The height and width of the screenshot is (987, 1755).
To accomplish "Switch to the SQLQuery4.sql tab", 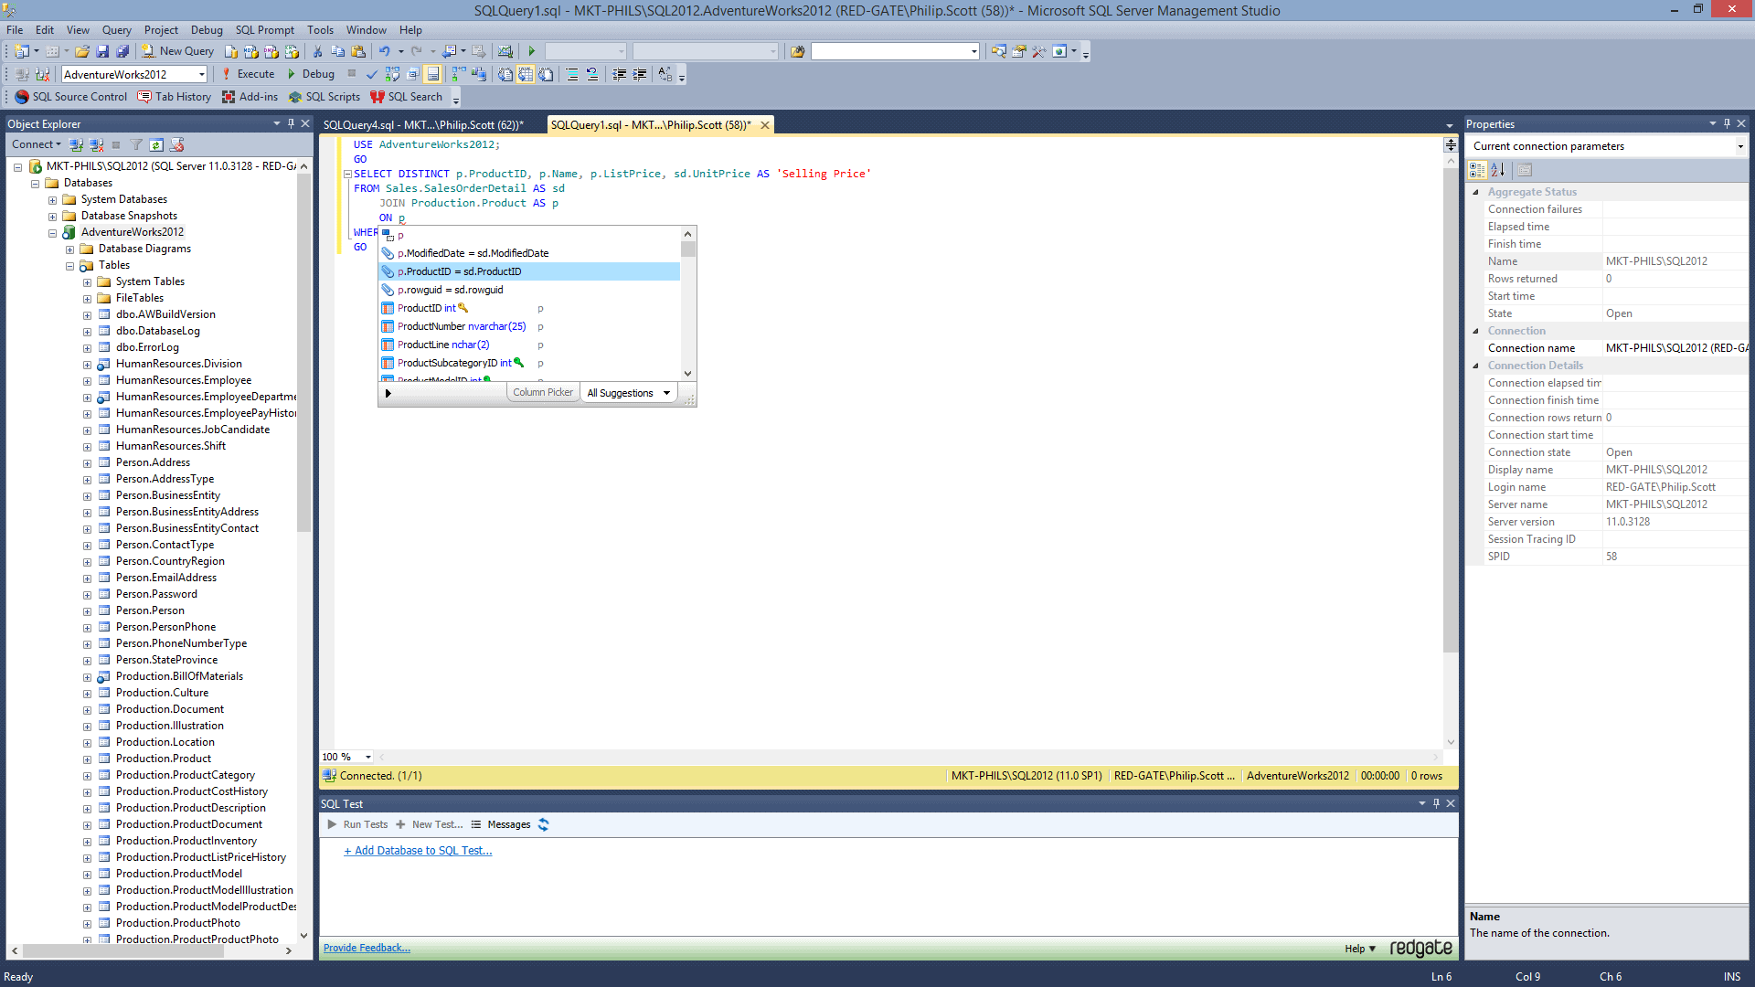I will (x=420, y=124).
